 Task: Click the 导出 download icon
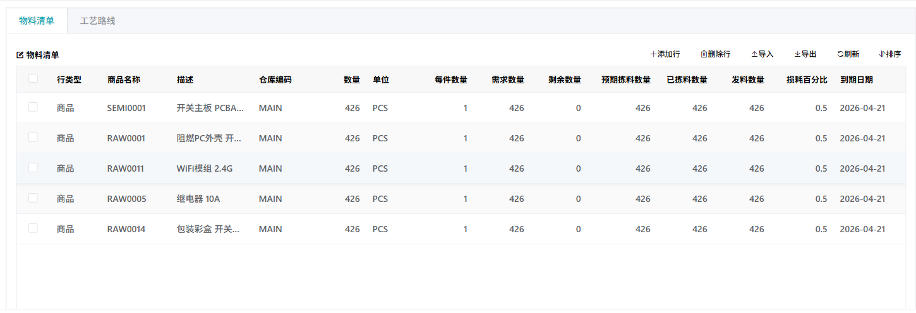tap(797, 54)
